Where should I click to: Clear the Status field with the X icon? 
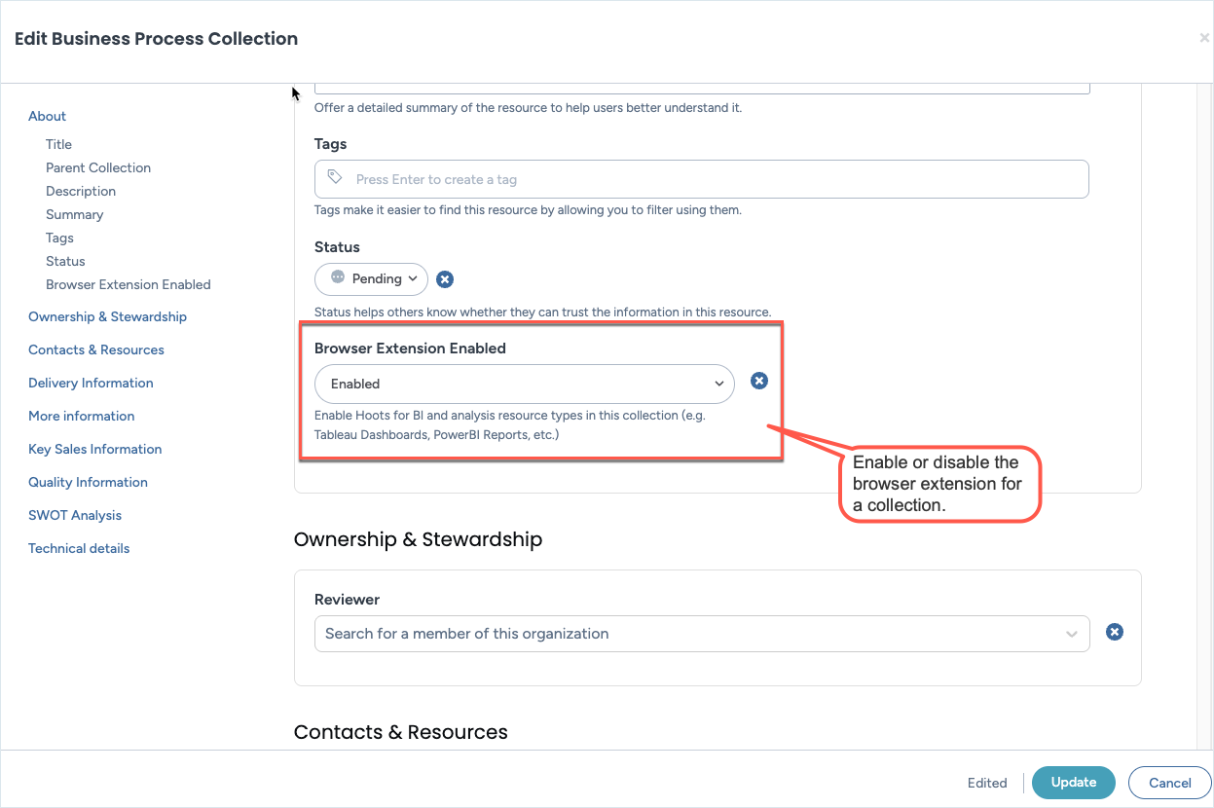tap(445, 279)
